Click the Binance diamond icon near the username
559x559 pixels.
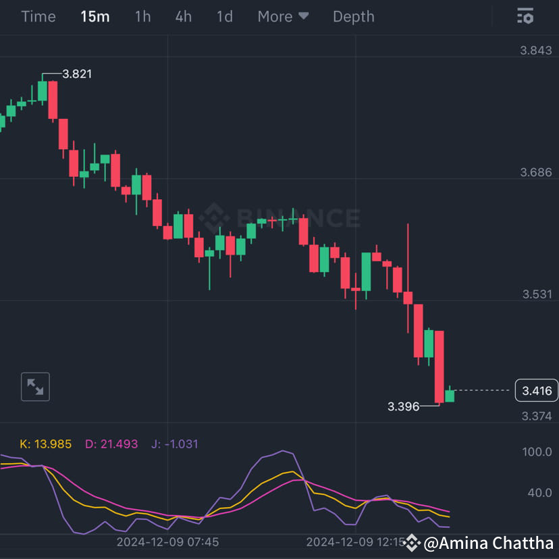pos(410,543)
